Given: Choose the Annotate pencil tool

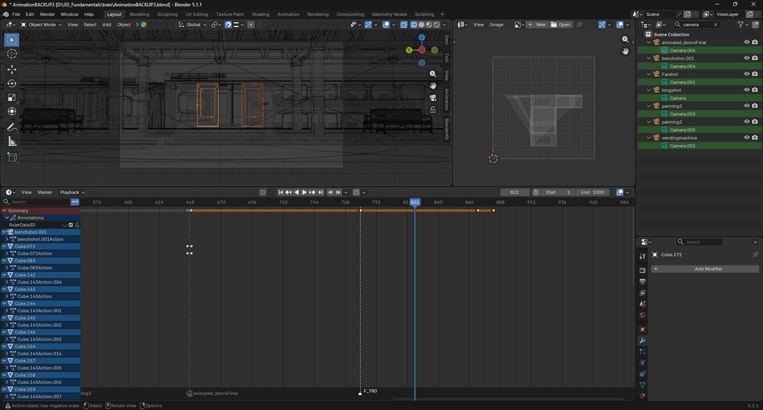Looking at the screenshot, I should (x=12, y=128).
